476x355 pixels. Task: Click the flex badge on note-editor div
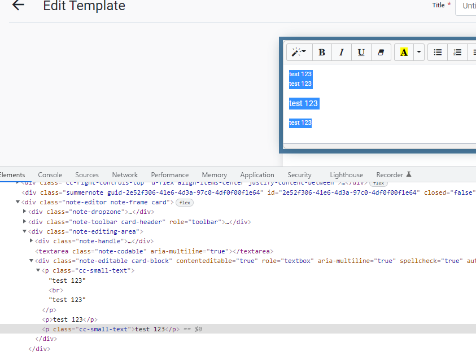click(x=185, y=203)
